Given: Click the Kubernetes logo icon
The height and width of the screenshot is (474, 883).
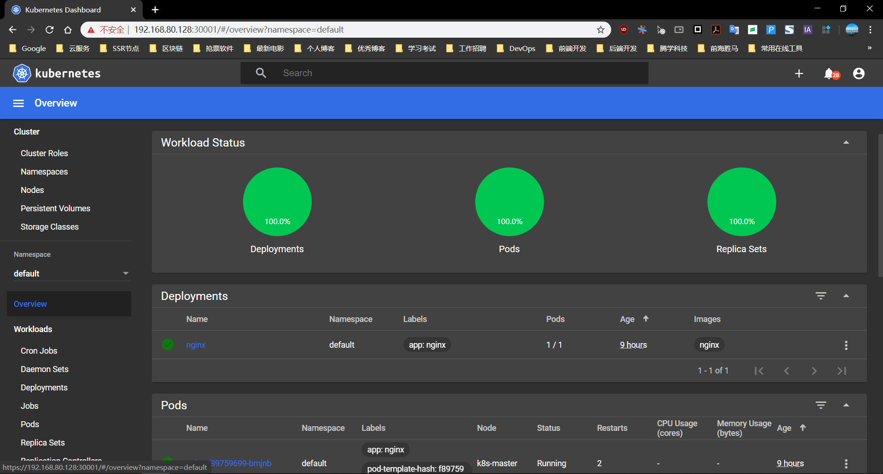Looking at the screenshot, I should 22,73.
